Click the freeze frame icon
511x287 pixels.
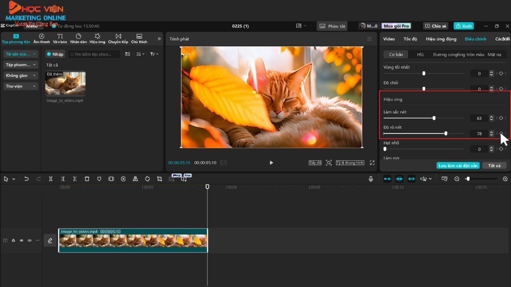point(111,179)
